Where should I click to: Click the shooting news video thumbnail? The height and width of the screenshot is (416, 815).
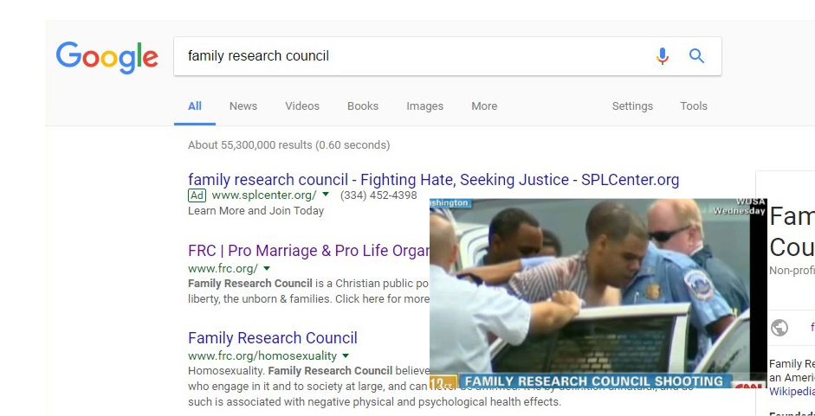[598, 293]
